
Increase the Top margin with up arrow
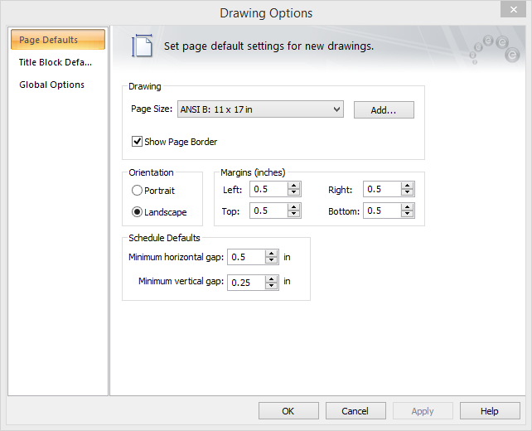tap(293, 207)
